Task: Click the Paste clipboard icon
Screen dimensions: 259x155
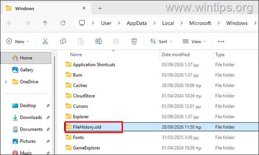Action: click(x=81, y=41)
